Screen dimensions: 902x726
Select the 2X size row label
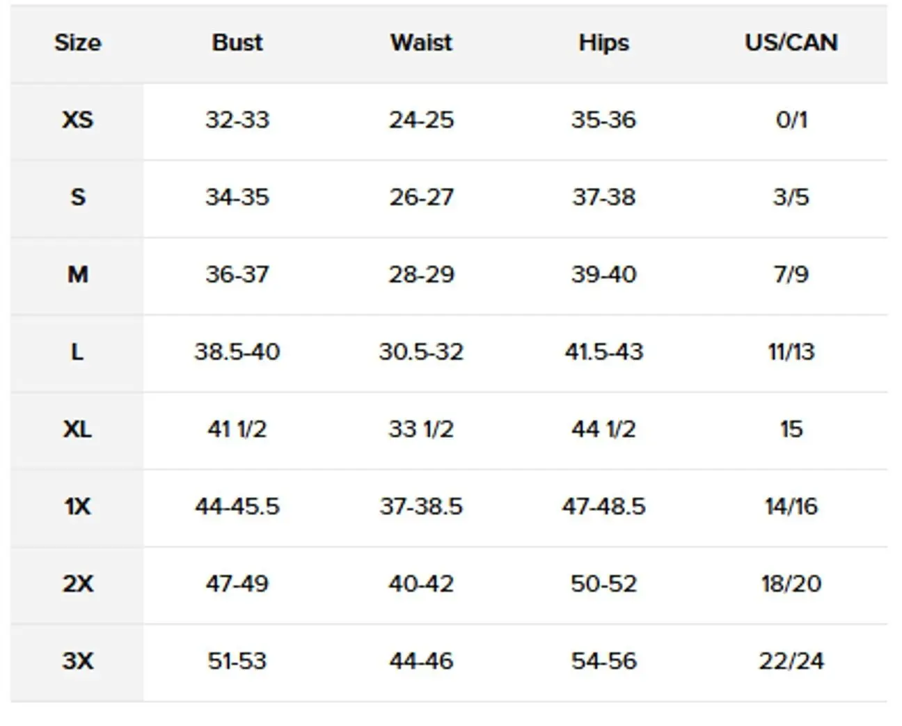click(77, 583)
